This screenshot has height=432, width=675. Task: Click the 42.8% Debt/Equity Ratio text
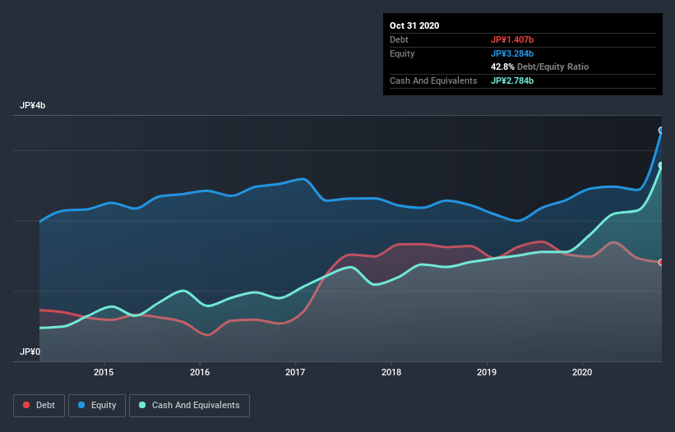pos(540,67)
